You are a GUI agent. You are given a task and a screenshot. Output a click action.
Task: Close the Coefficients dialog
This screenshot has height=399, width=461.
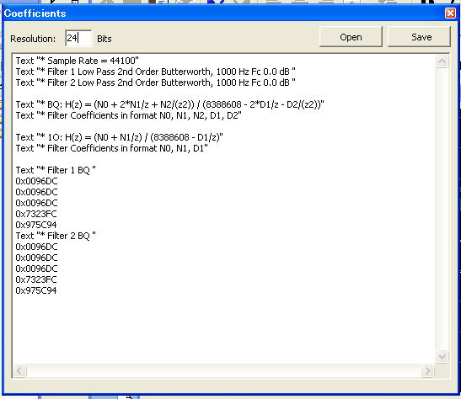coord(450,13)
